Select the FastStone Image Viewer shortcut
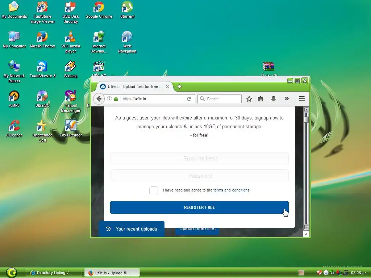Image resolution: width=371 pixels, height=278 pixels. click(42, 12)
